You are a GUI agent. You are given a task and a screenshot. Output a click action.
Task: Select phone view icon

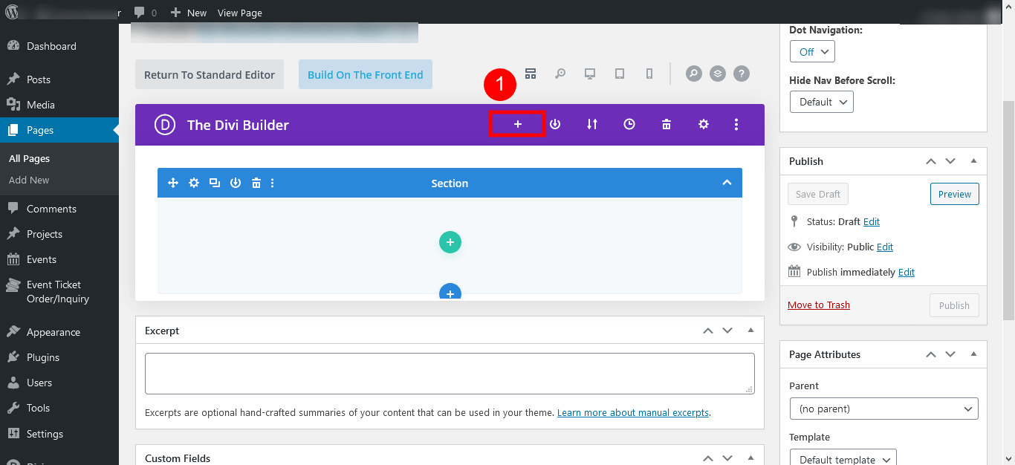[649, 74]
